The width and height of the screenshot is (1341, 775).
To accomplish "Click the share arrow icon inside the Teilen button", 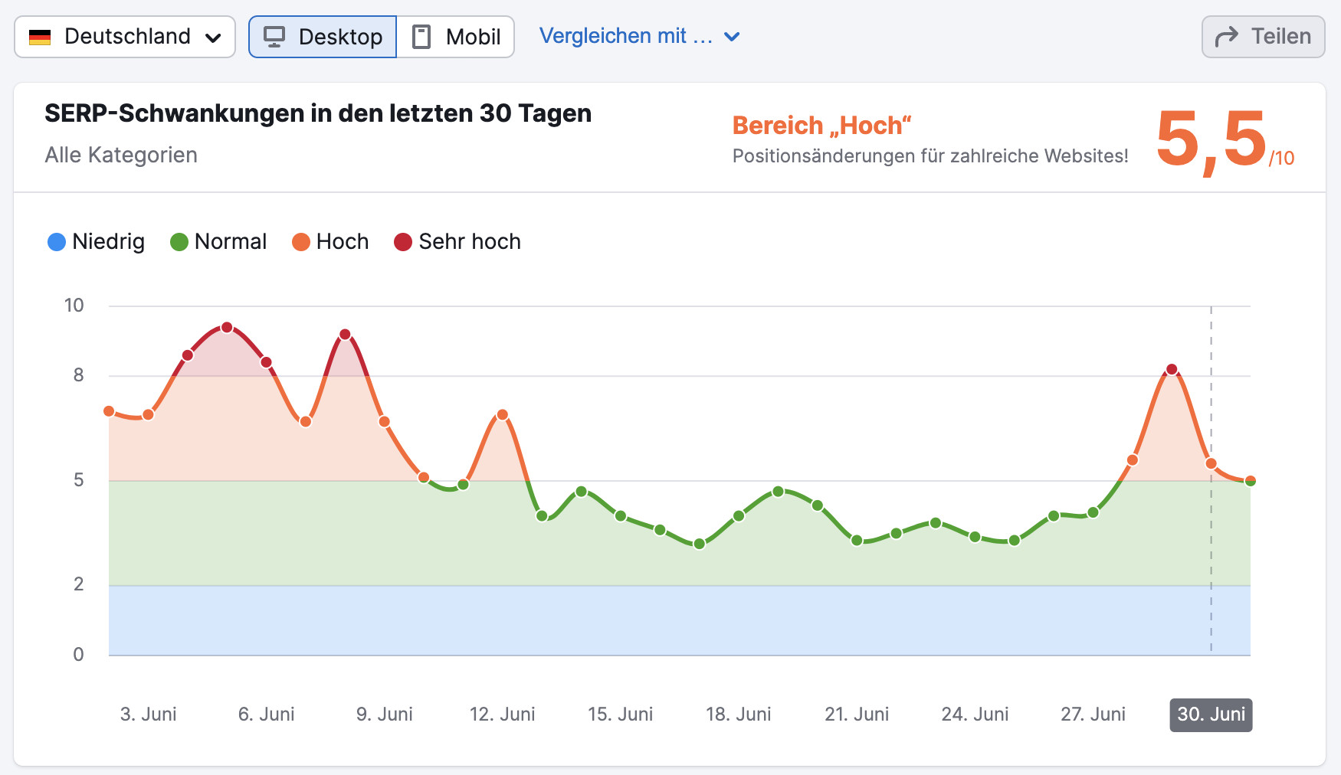I will point(1228,35).
